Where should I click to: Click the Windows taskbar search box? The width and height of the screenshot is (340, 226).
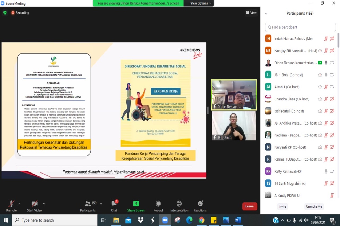click(55, 220)
